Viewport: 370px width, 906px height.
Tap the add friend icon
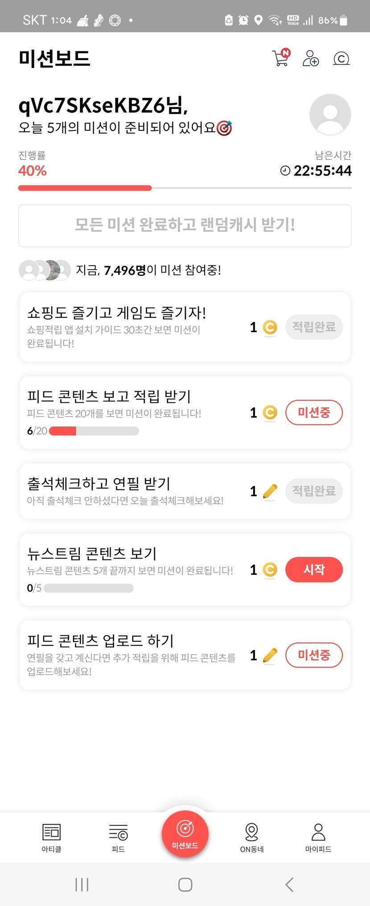[x=311, y=58]
